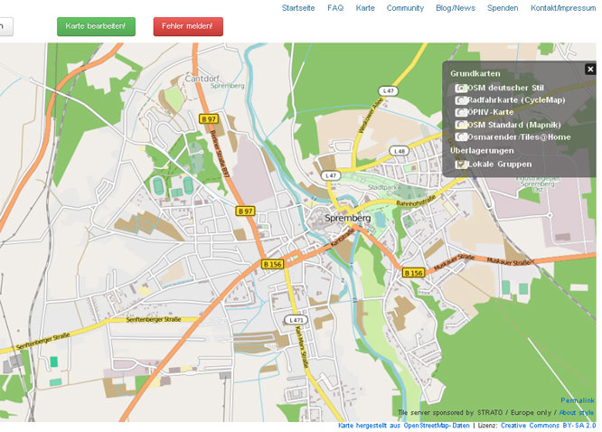Click the Karte bearbeiten! button

point(96,26)
